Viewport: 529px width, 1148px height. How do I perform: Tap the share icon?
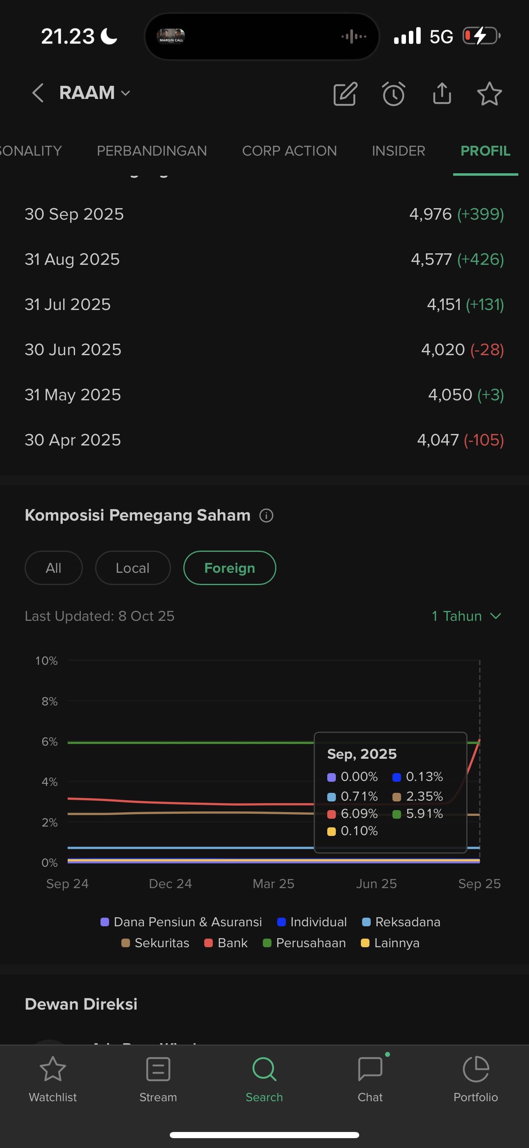[442, 93]
